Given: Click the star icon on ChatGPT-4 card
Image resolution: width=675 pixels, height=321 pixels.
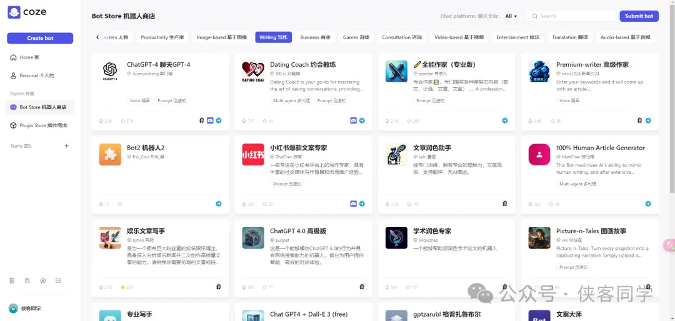Looking at the screenshot, I should pos(123,121).
